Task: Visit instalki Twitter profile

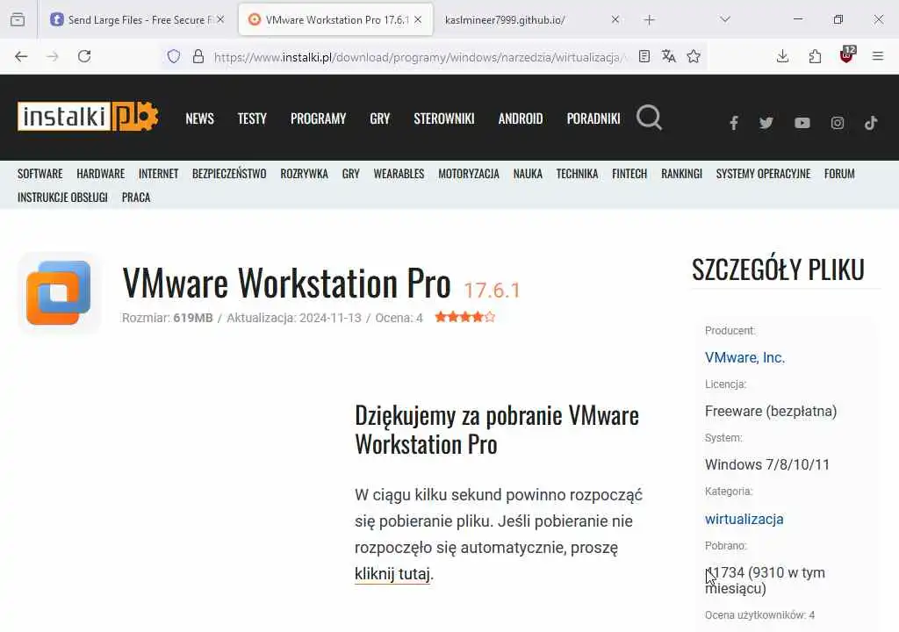Action: click(766, 123)
